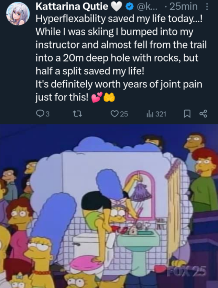Open the truncated @k... handle
Screen dimensions: 218x288
148,7
